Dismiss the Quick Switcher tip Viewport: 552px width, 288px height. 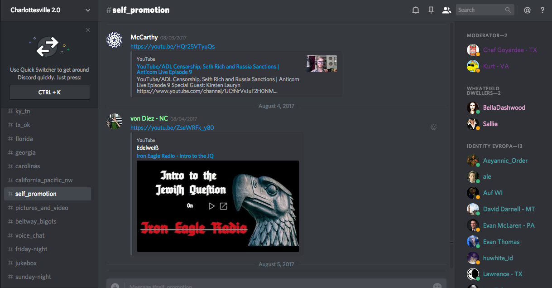(x=88, y=30)
